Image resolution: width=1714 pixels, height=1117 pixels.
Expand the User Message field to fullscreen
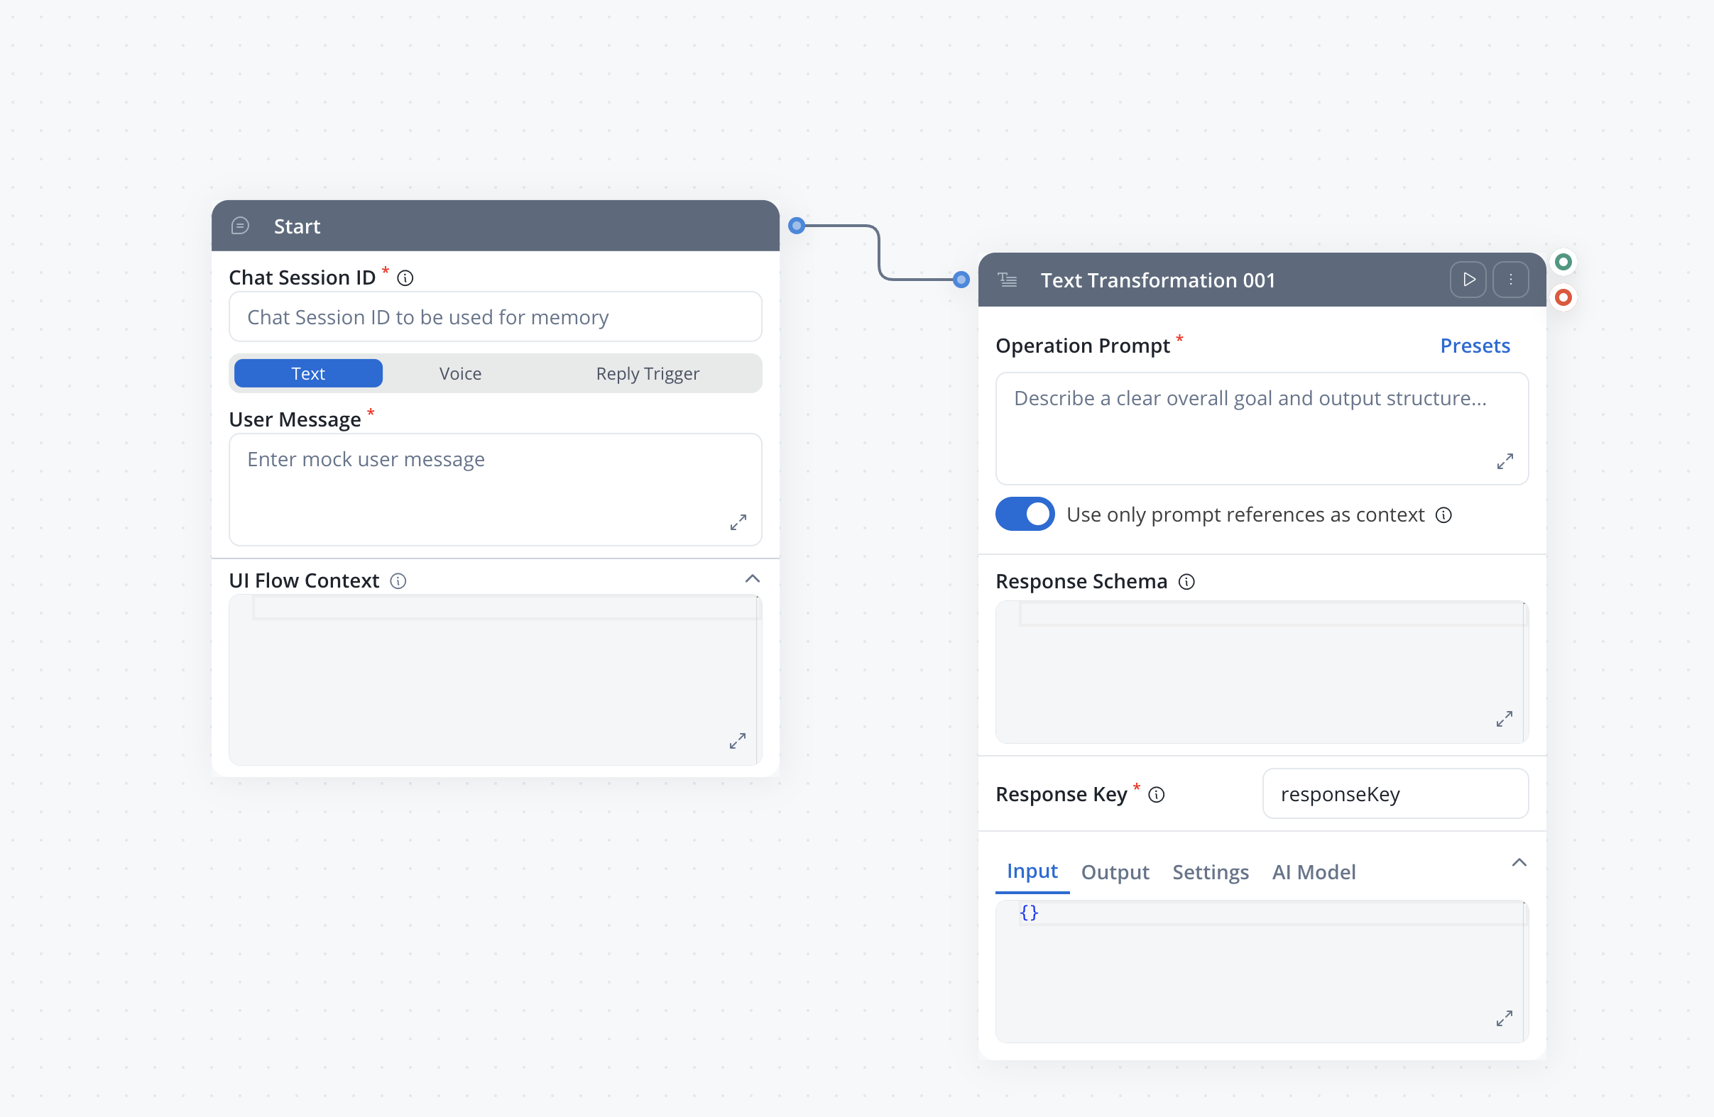click(738, 522)
